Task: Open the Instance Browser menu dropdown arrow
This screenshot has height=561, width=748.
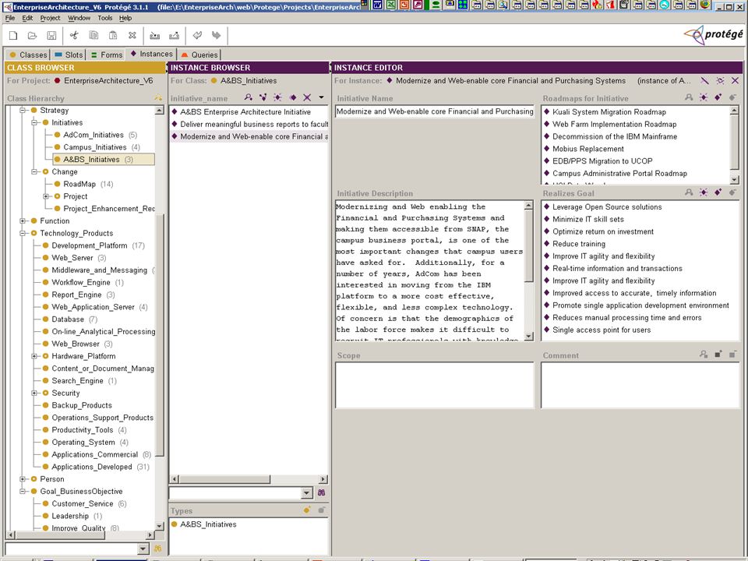Action: click(x=322, y=97)
